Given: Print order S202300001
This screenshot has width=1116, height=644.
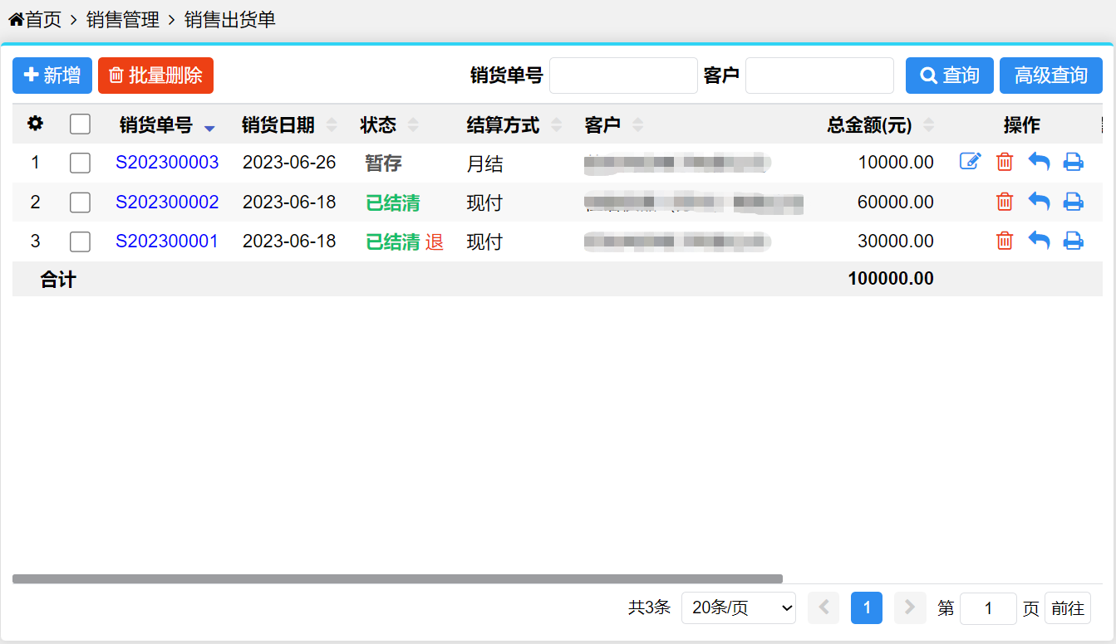Looking at the screenshot, I should 1074,241.
